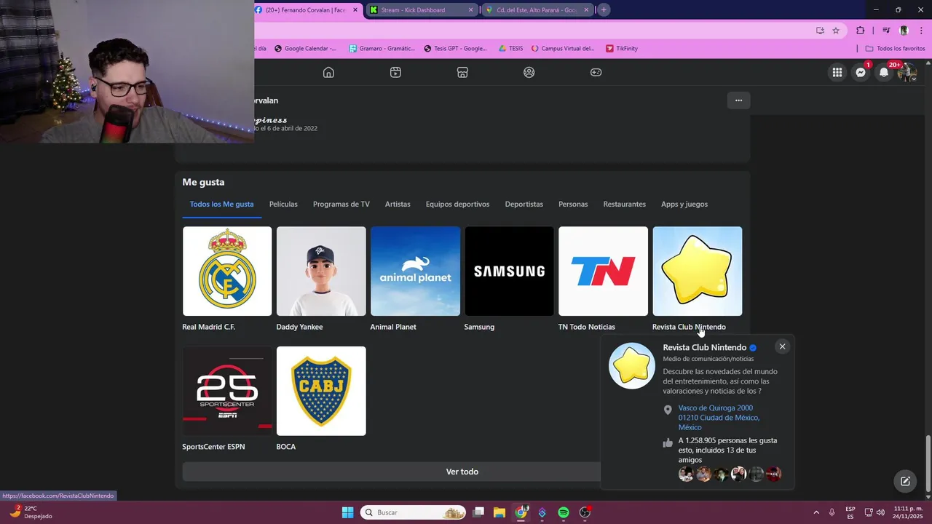Click the Samsung name link
932x524 pixels.
(x=479, y=327)
